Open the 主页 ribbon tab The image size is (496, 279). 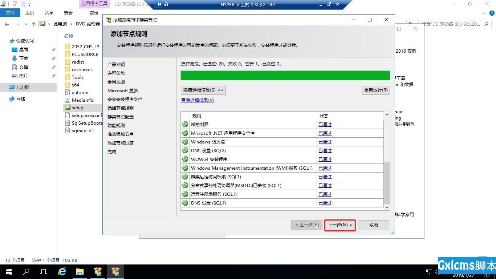pyautogui.click(x=30, y=13)
